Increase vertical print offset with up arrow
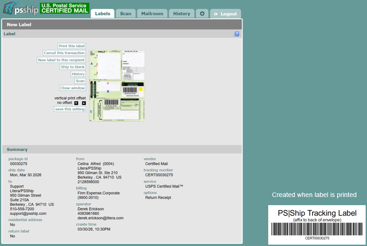 pyautogui.click(x=76, y=103)
